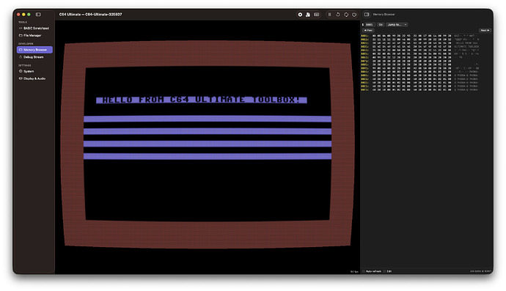Click the screenshot/save icon beside record
Screen dimensions: 506x291
coord(308,15)
